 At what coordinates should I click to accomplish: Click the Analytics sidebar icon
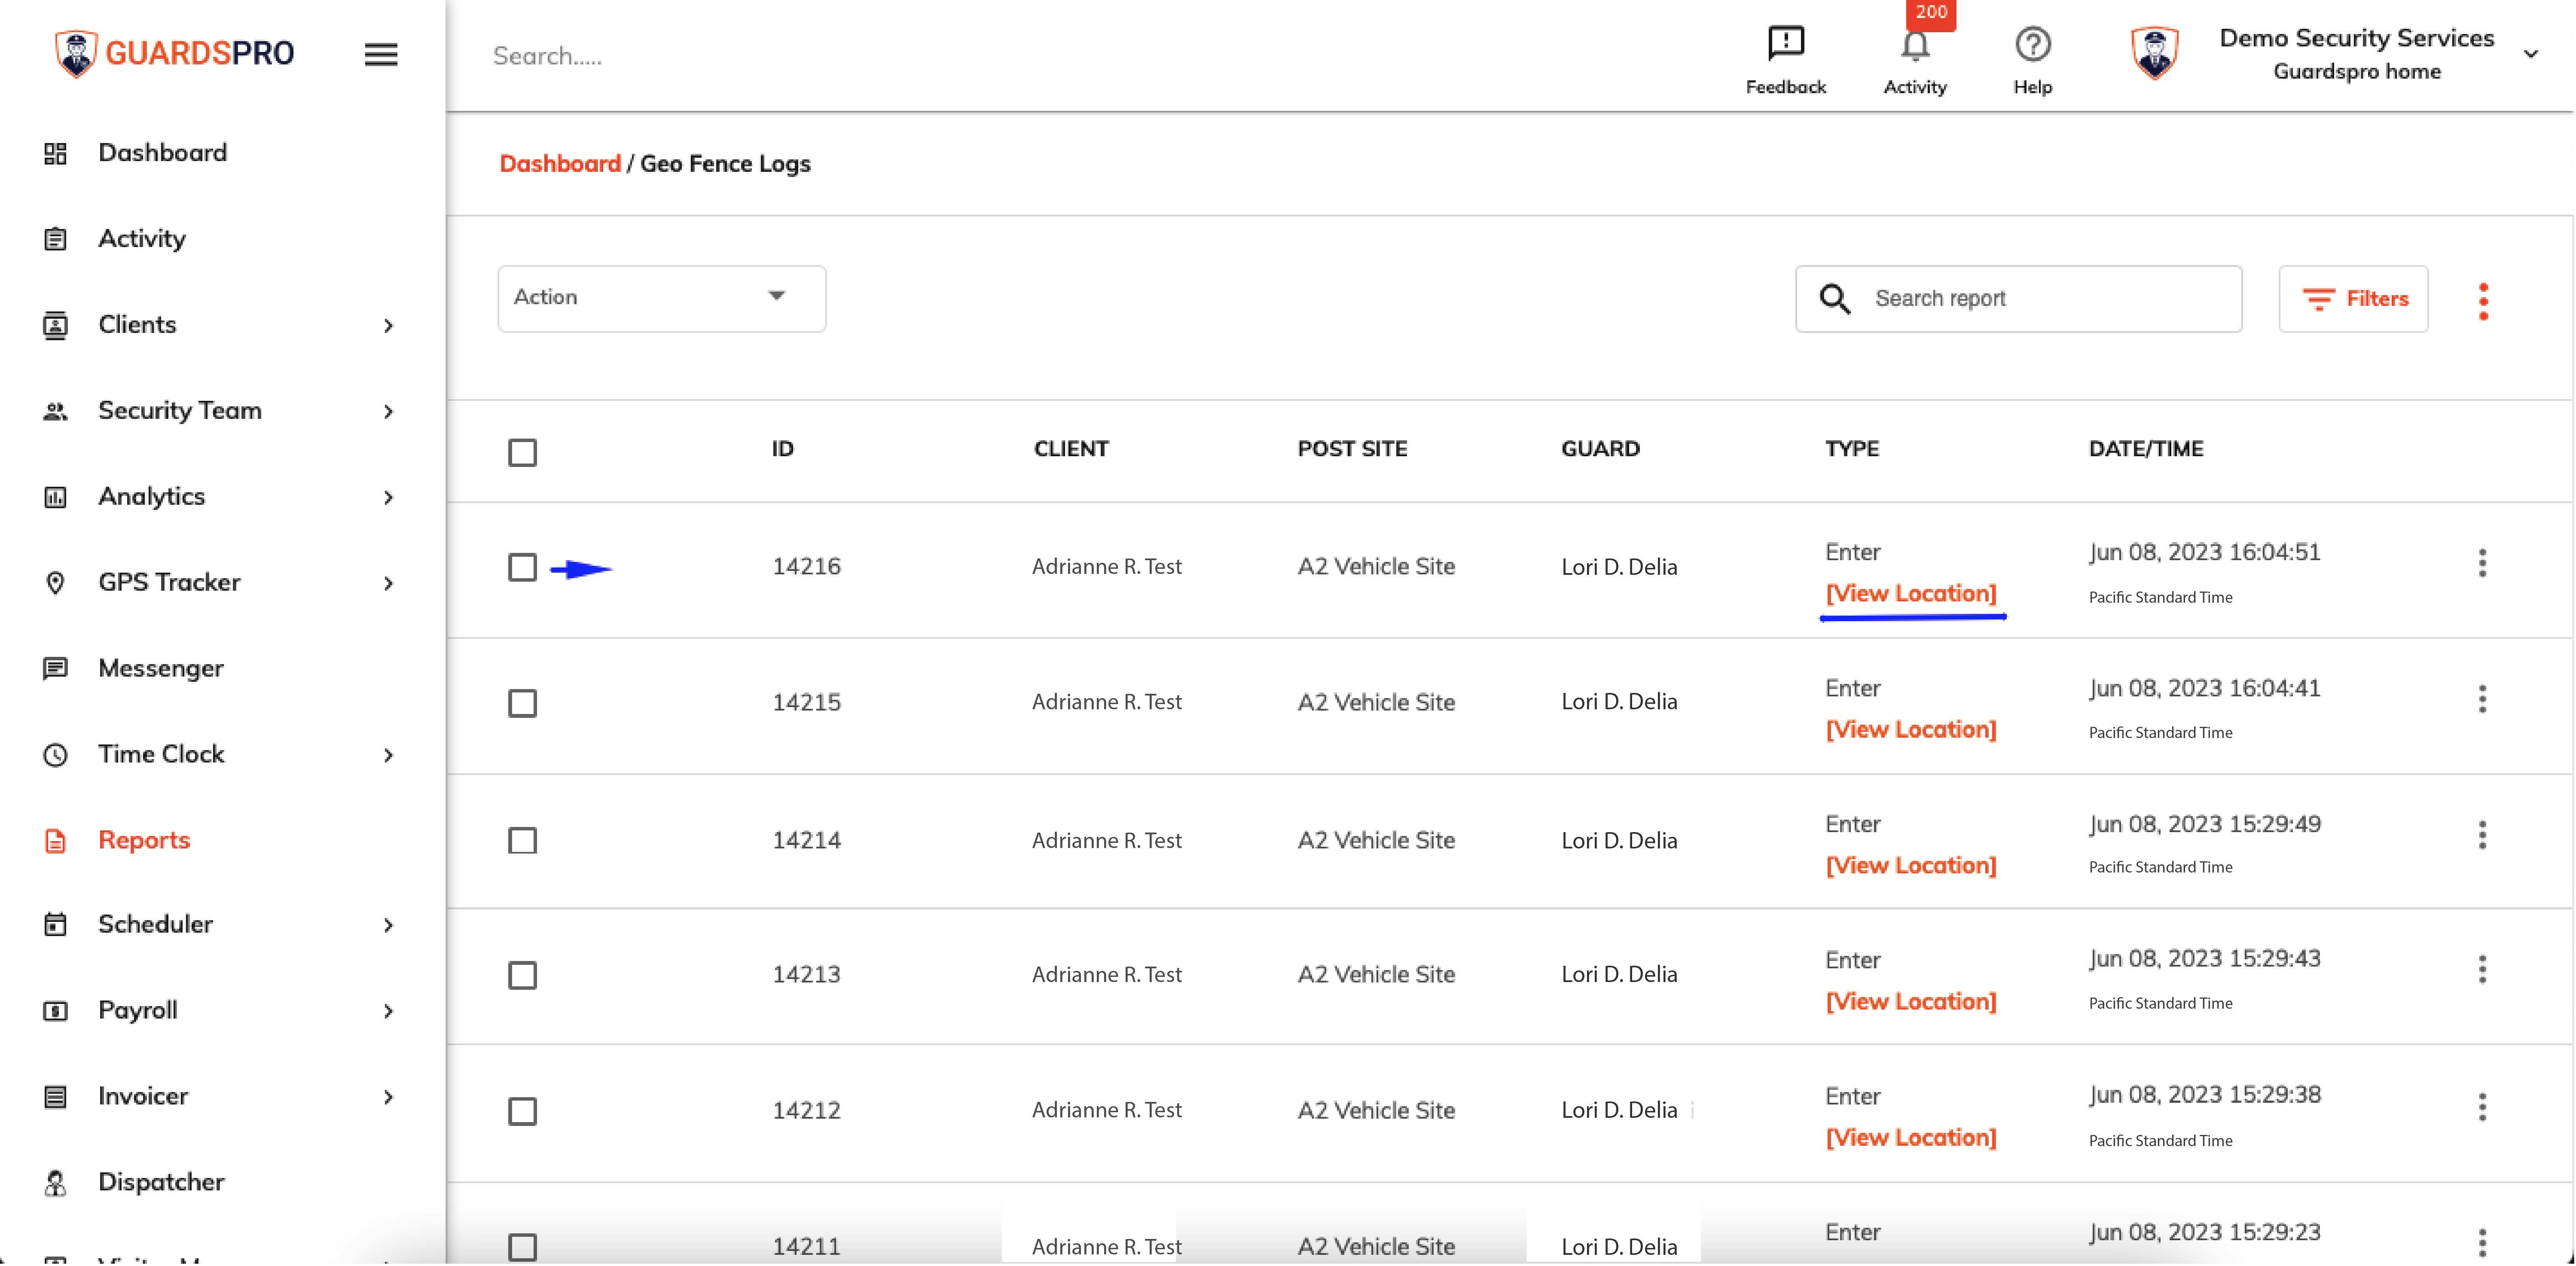pyautogui.click(x=55, y=497)
